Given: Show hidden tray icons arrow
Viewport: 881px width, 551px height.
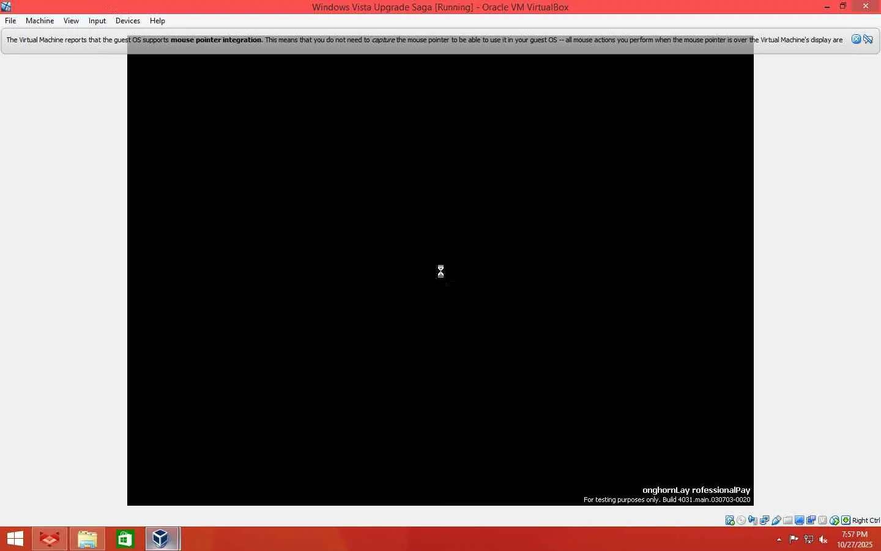Looking at the screenshot, I should 779,539.
